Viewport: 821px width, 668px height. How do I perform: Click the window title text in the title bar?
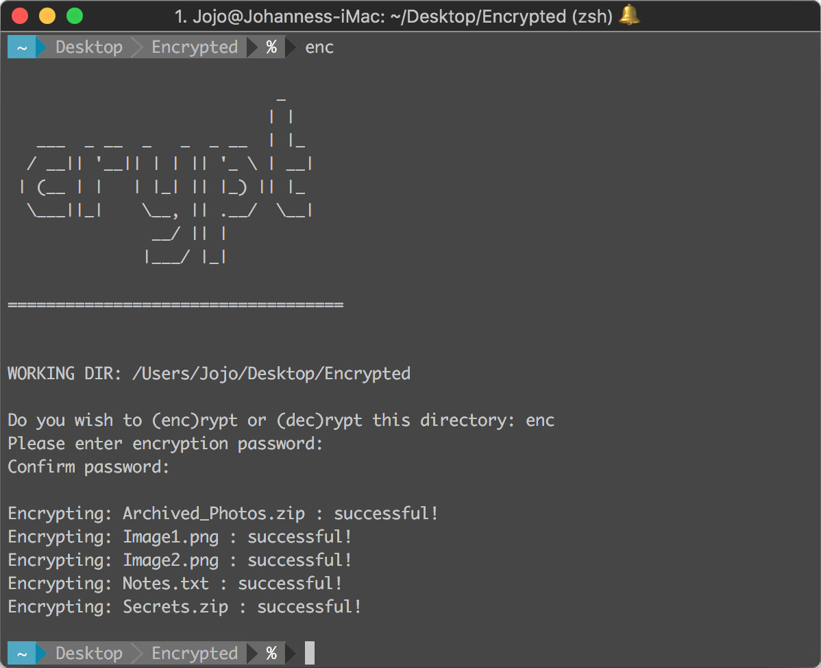pos(394,16)
